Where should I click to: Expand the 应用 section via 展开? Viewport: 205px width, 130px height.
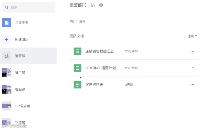tap(82, 22)
